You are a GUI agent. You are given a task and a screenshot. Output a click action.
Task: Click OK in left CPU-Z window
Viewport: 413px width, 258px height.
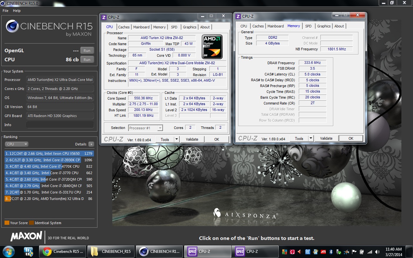[x=217, y=139]
